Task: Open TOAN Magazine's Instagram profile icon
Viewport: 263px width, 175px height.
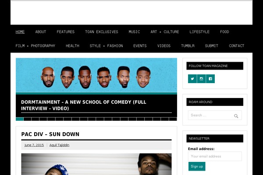Action: pyautogui.click(x=201, y=79)
